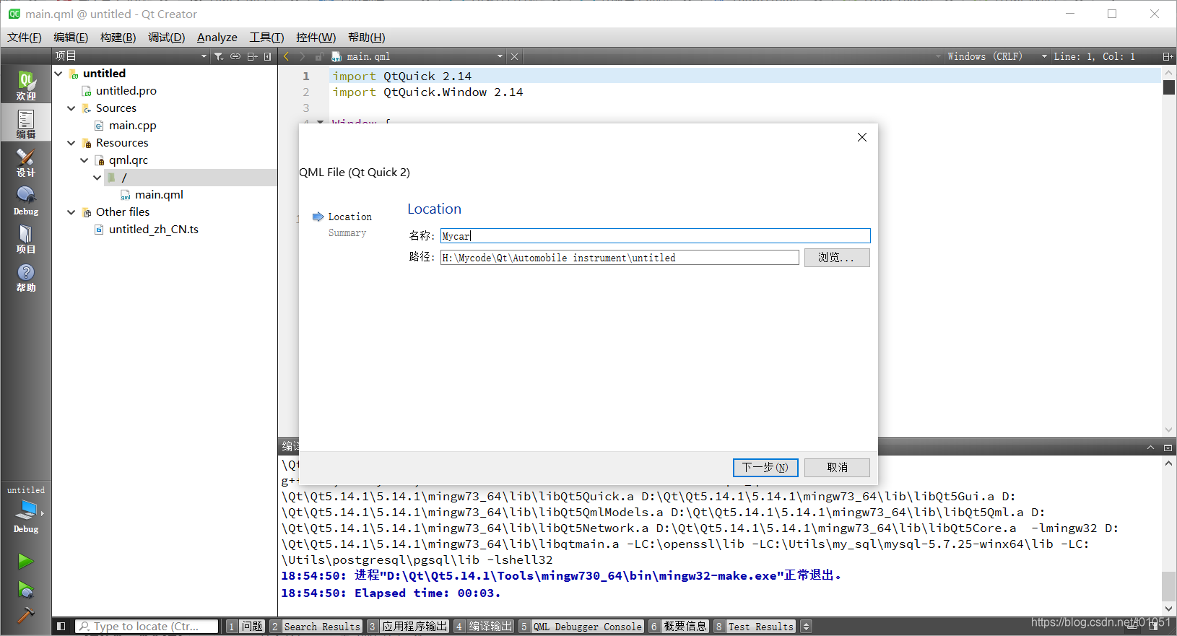This screenshot has width=1177, height=636.
Task: Open the 控件(W) menu
Action: [x=316, y=38]
